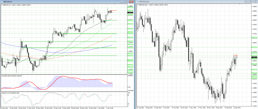Viewport: 258px width, 109px height.
Task: Click the 1.31630 price label on H4 scale
Action: pos(130,74)
